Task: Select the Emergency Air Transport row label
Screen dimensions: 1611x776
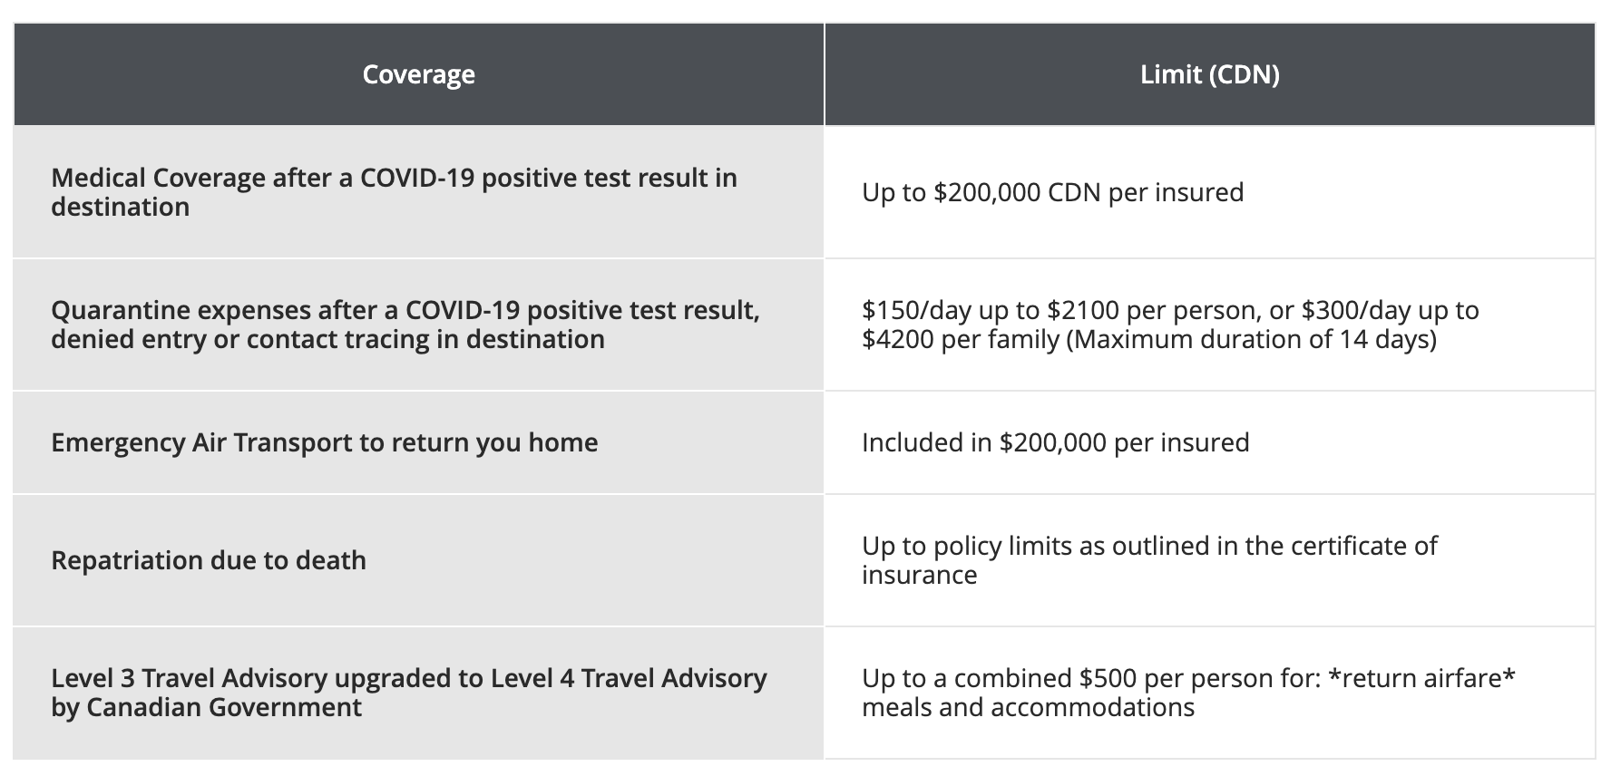Action: pyautogui.click(x=324, y=442)
